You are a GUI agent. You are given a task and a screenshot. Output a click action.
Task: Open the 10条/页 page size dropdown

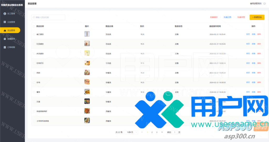click(x=131, y=132)
